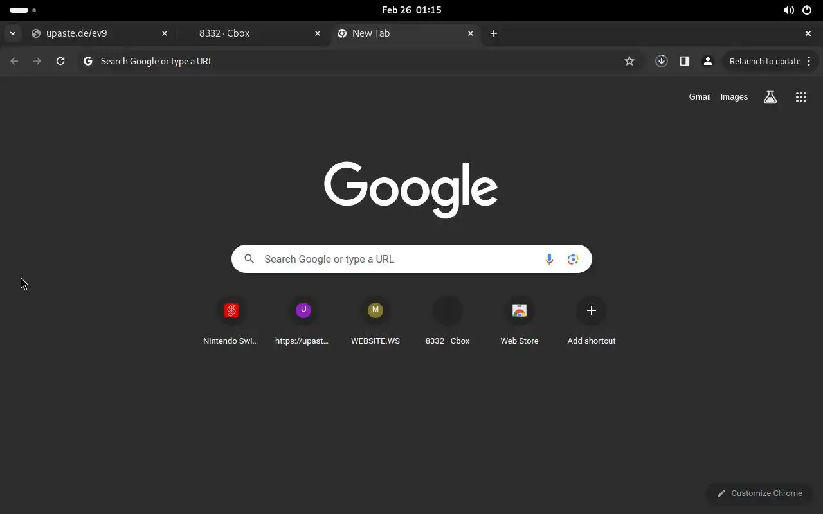Image resolution: width=823 pixels, height=514 pixels.
Task: Open the Search Labs flask icon
Action: (x=770, y=97)
